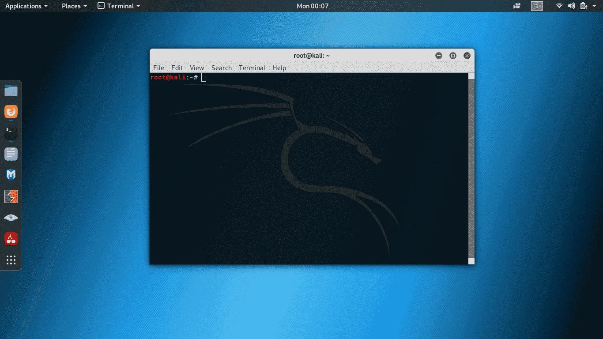Launch Metasploit from the dock
This screenshot has height=339, width=603.
pos(11,175)
